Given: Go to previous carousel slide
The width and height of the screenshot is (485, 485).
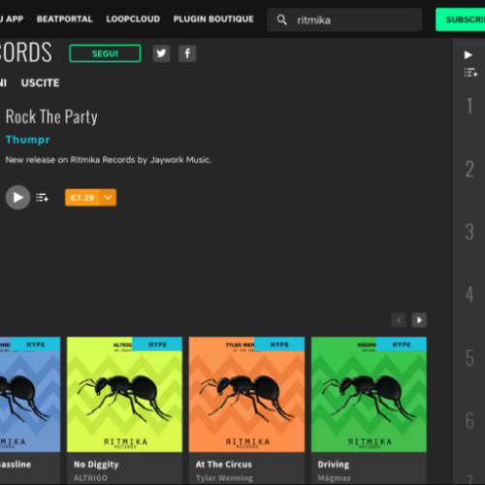Looking at the screenshot, I should pyautogui.click(x=399, y=320).
